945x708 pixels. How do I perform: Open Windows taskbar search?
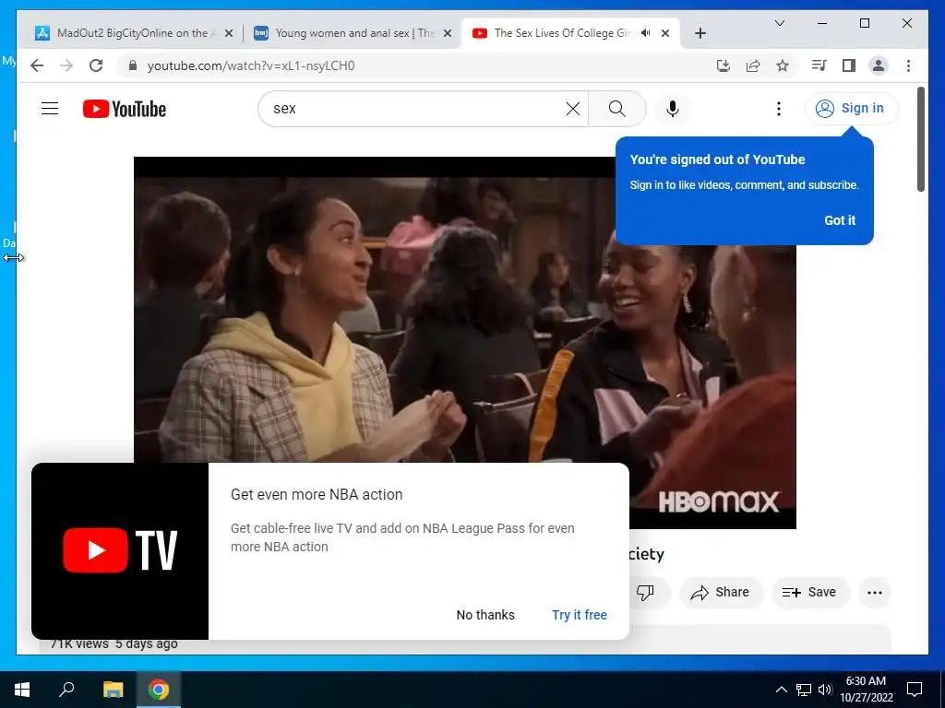(x=66, y=690)
